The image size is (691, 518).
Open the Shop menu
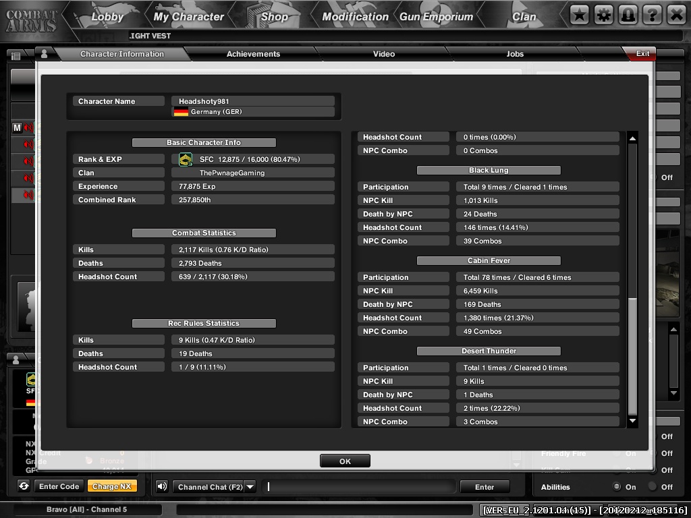pos(274,17)
